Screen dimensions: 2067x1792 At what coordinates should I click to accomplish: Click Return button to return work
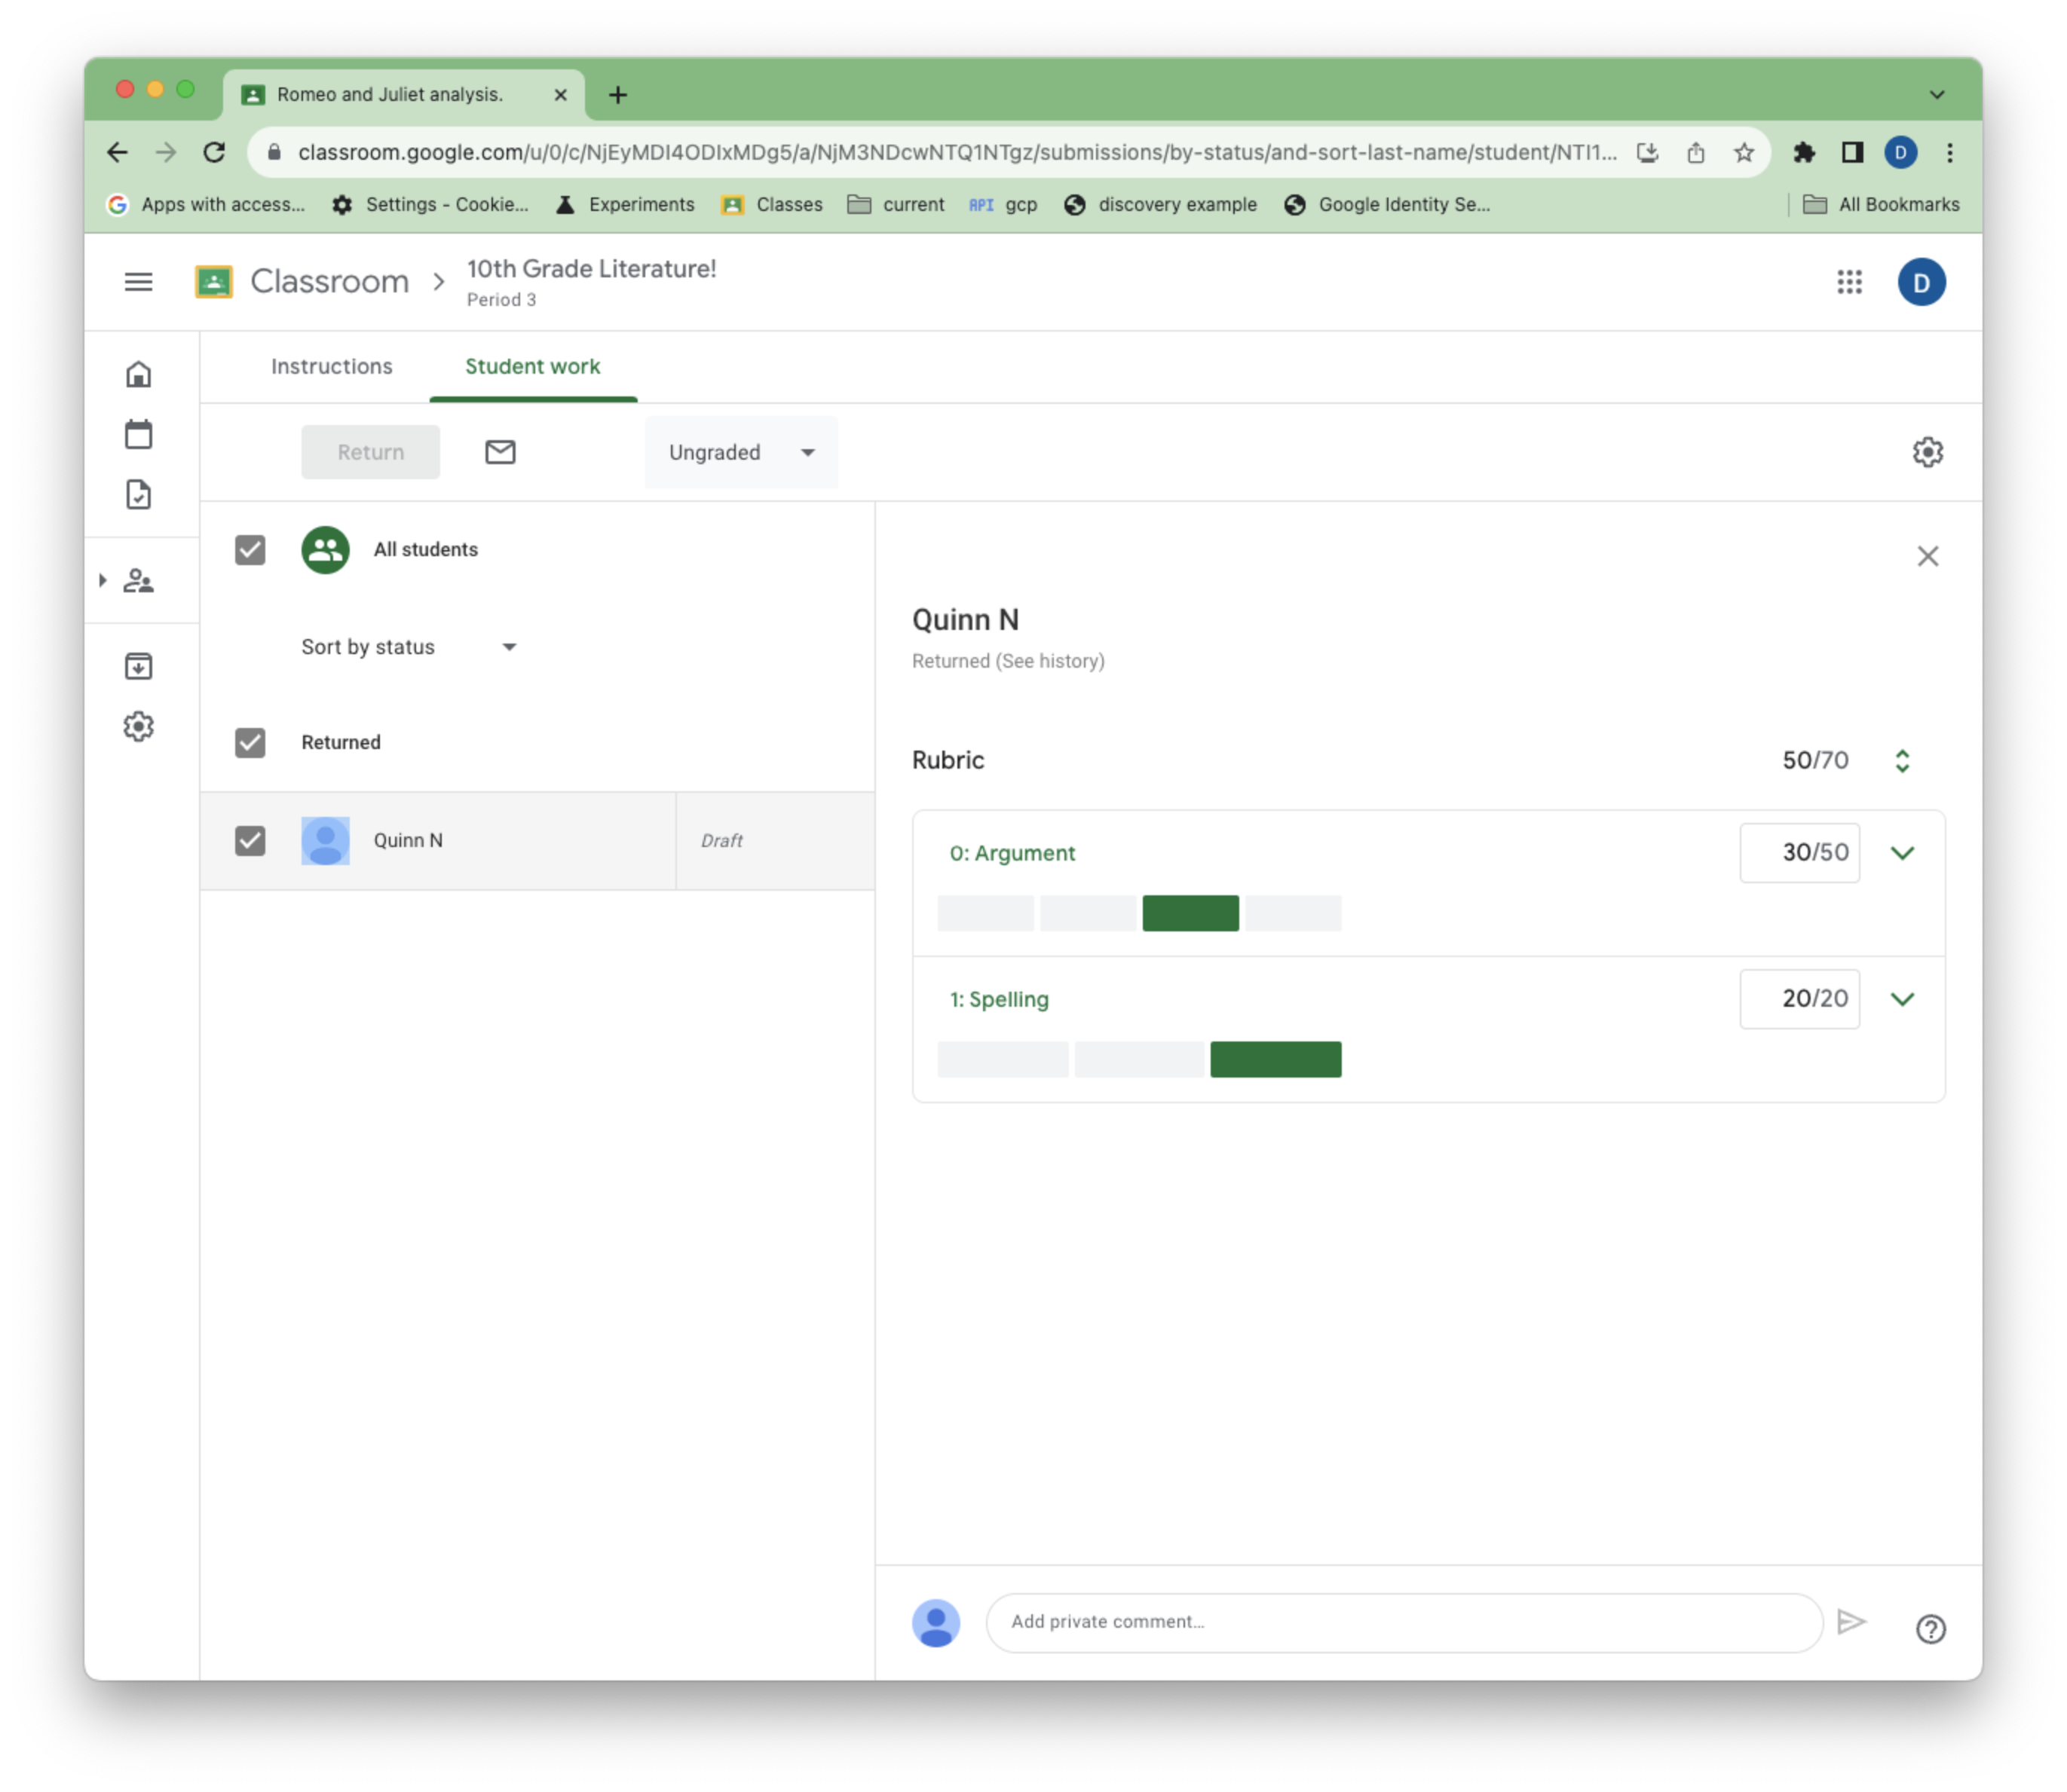point(369,451)
